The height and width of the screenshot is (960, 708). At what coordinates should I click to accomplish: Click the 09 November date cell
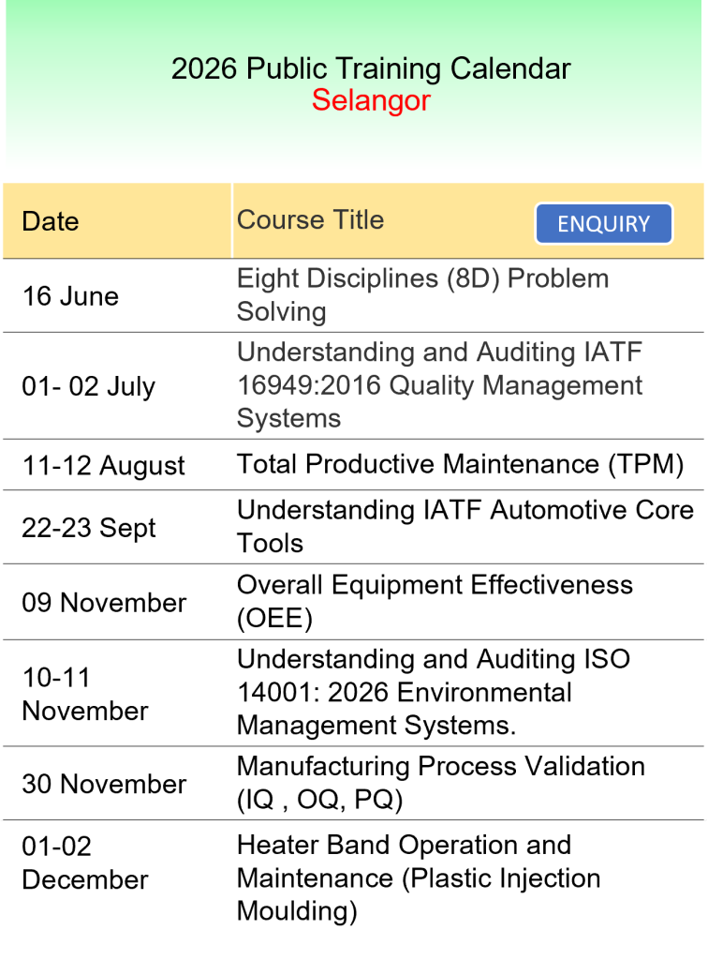(104, 603)
